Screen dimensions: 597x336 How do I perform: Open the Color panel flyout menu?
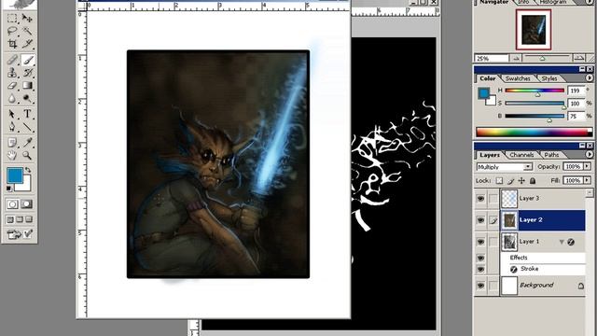click(590, 77)
